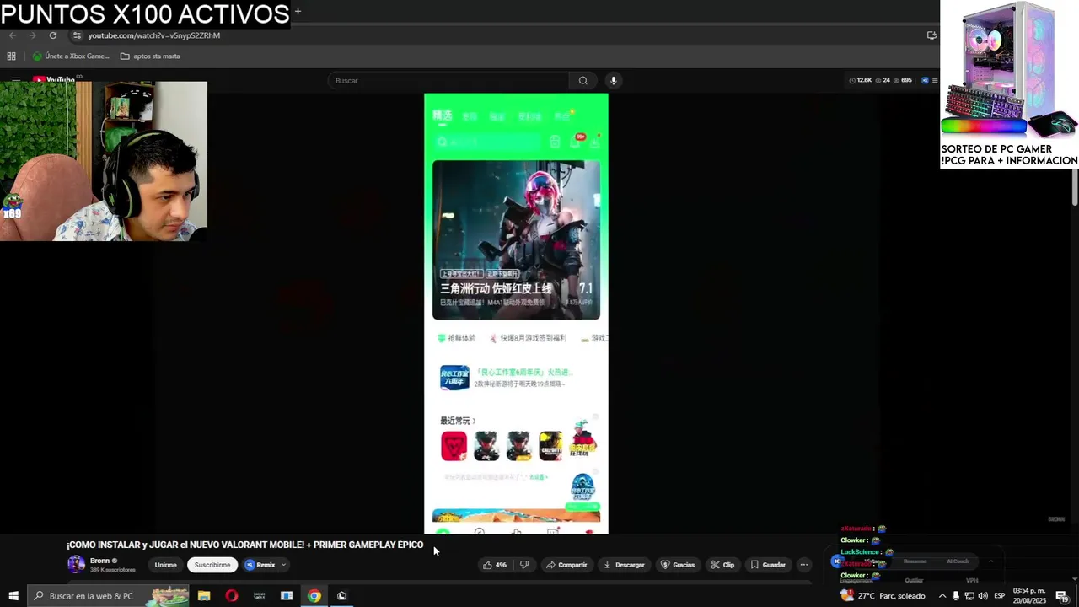1079x607 pixels.
Task: Go forward in Chrome browser history
Action: click(x=33, y=35)
